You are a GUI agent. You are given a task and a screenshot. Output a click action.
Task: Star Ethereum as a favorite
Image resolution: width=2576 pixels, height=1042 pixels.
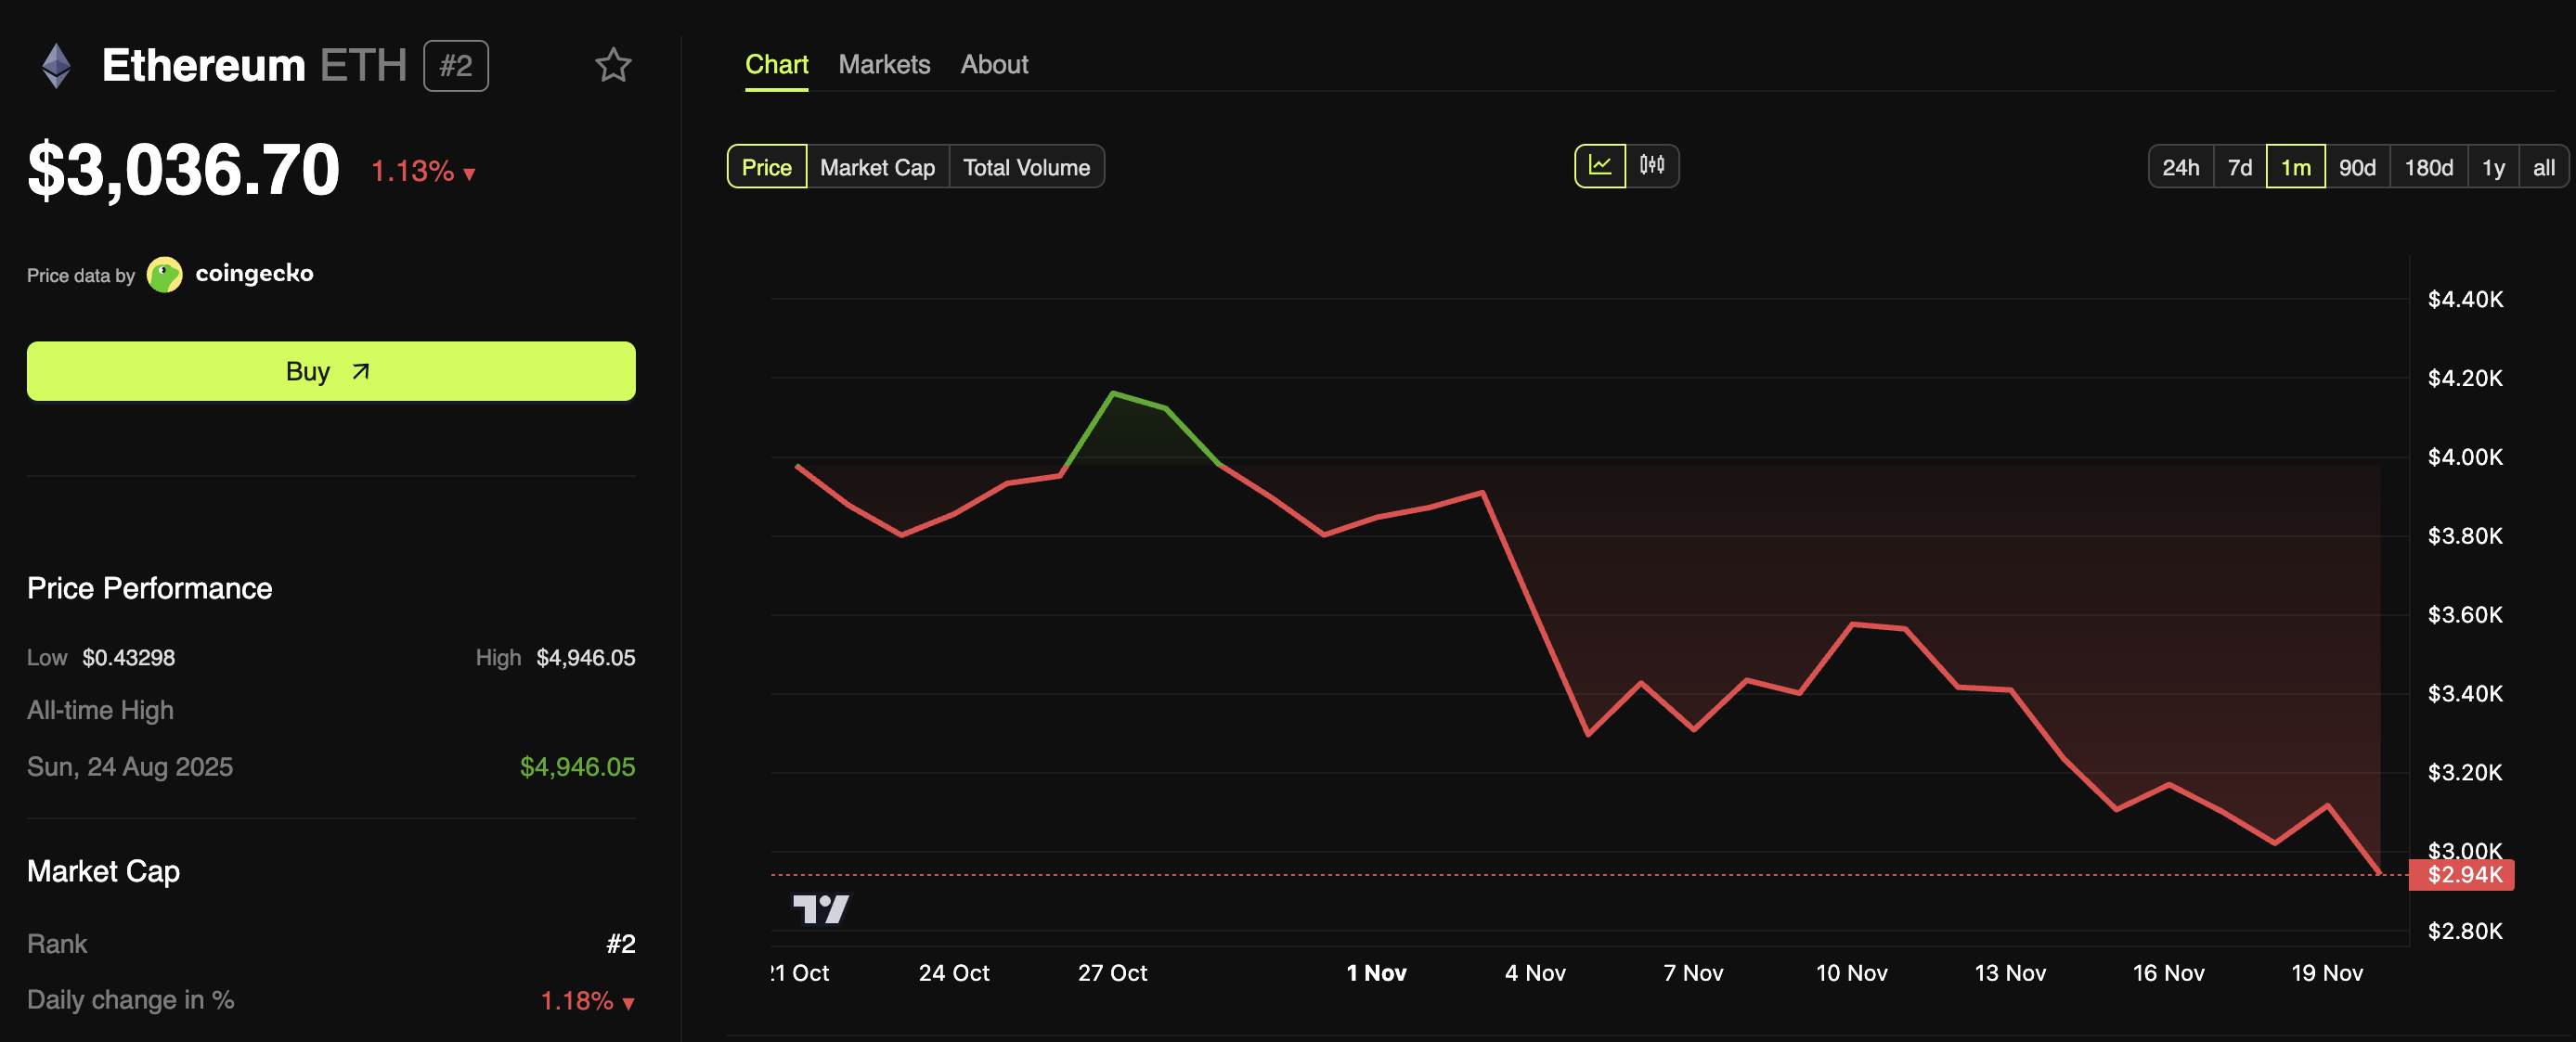[612, 66]
